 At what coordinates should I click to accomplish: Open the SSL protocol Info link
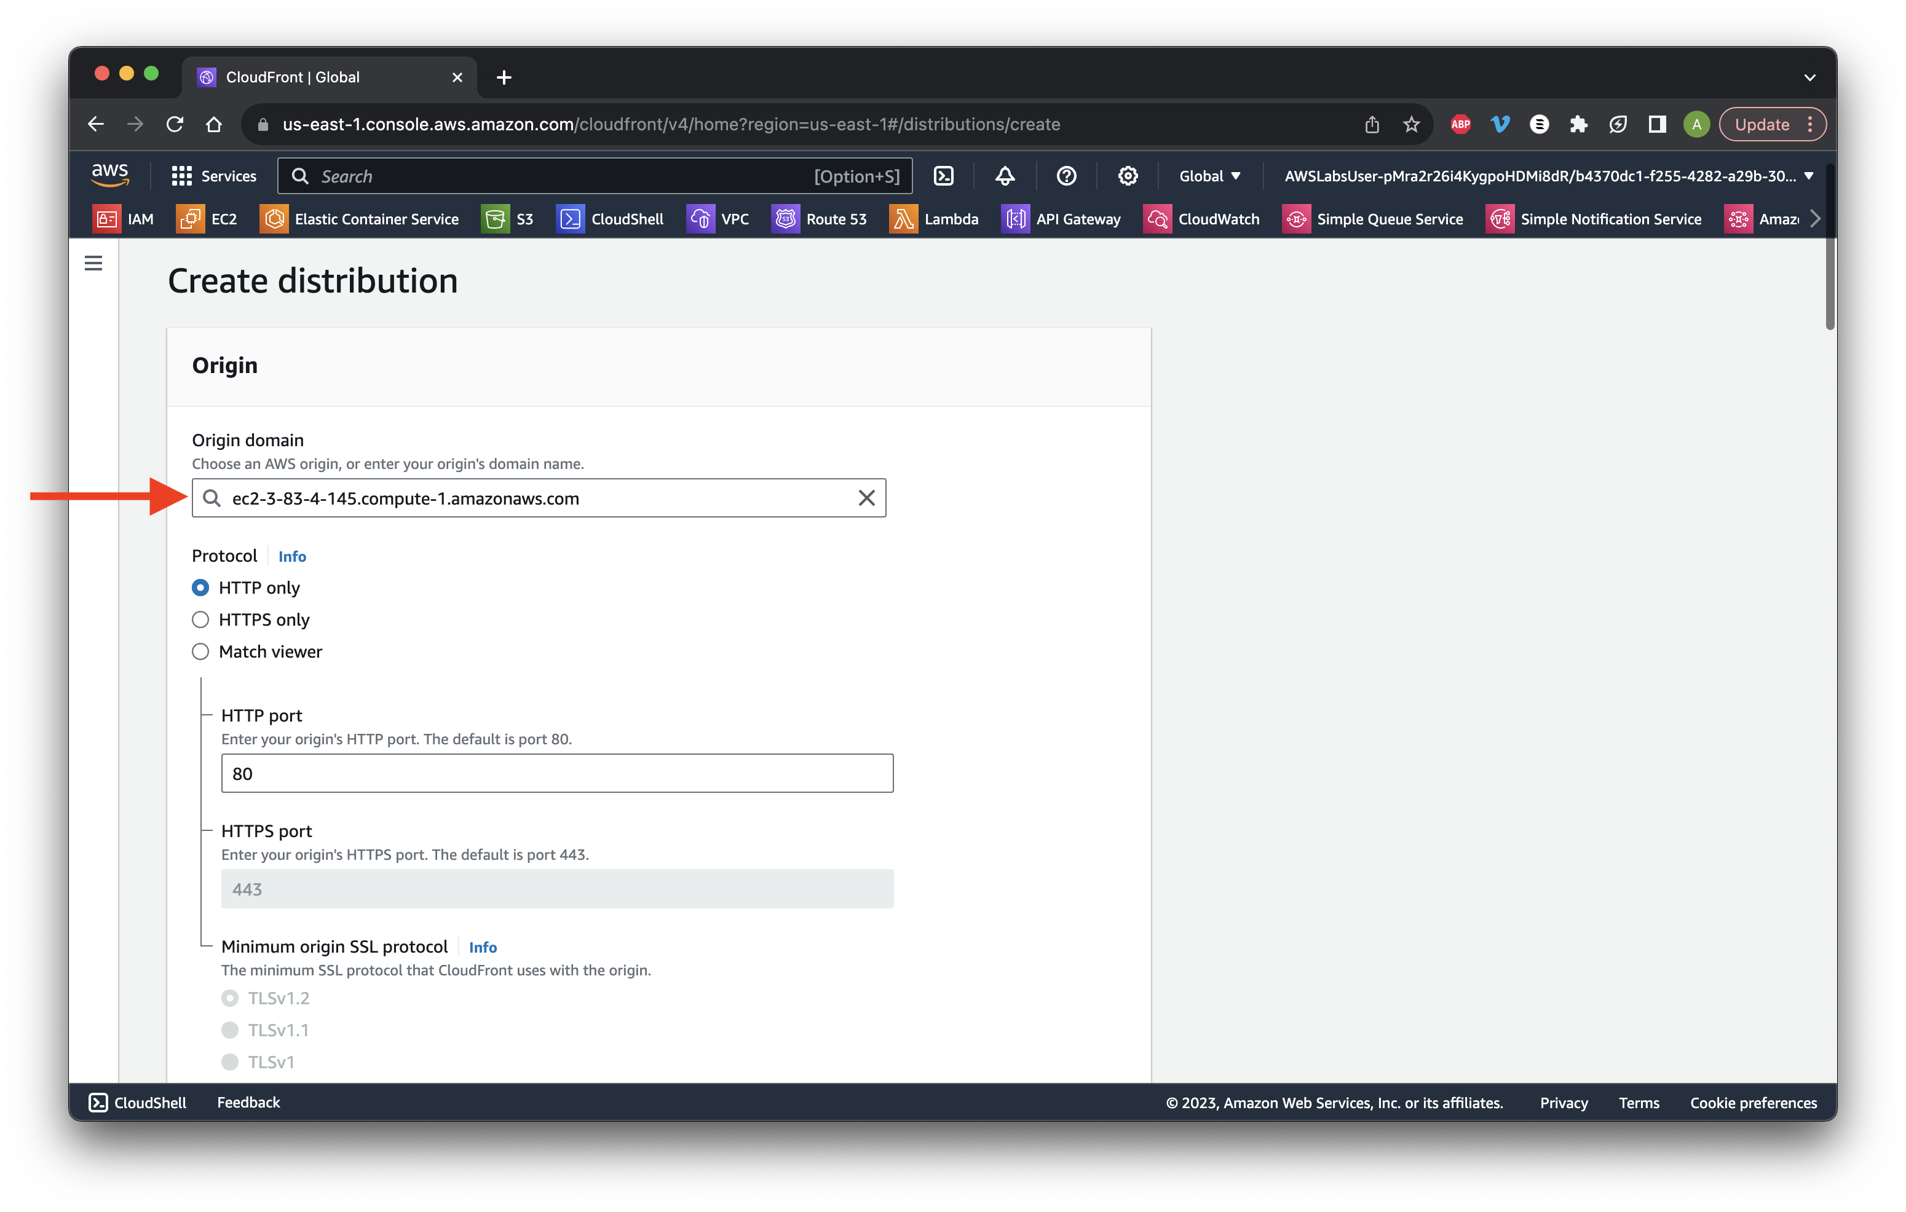483,947
